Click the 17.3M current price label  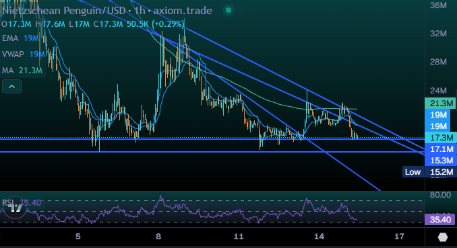441,138
